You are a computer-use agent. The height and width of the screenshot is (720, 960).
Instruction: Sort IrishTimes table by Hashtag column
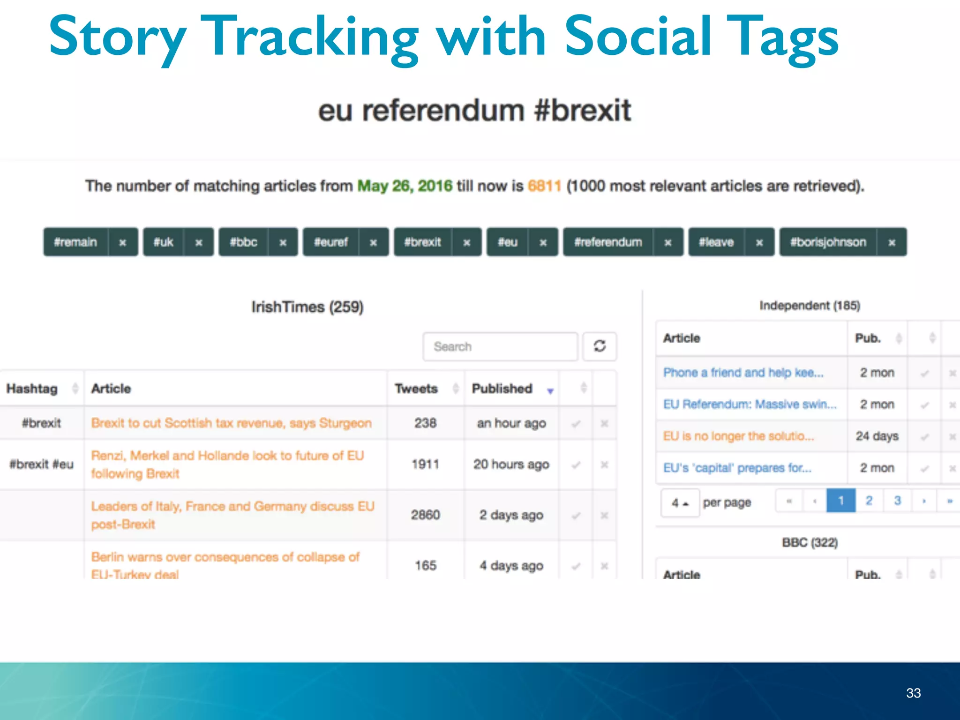pyautogui.click(x=41, y=388)
